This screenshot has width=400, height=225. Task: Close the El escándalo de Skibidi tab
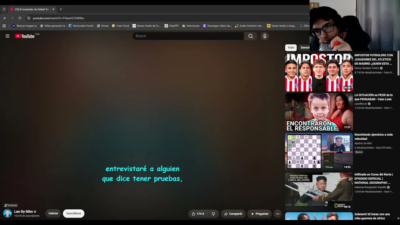pyautogui.click(x=53, y=9)
